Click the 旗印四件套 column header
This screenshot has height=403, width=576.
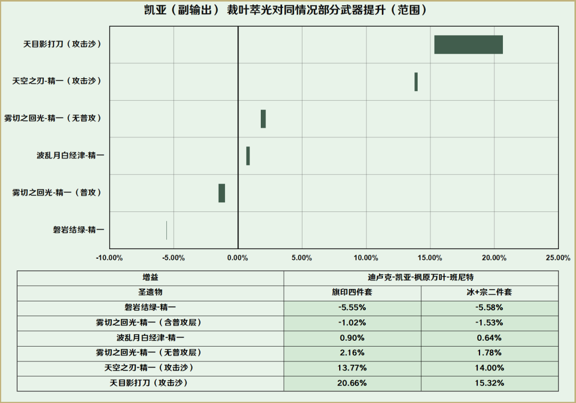(352, 293)
